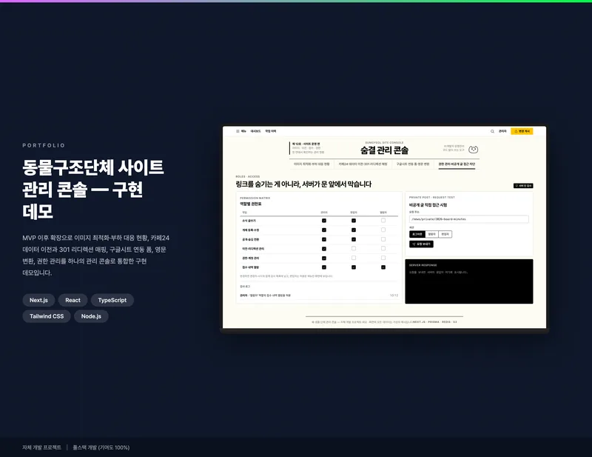This screenshot has width=592, height=457.
Task: Uncheck 관리자 permission for 개체 등록·수정
Action: coord(324,230)
